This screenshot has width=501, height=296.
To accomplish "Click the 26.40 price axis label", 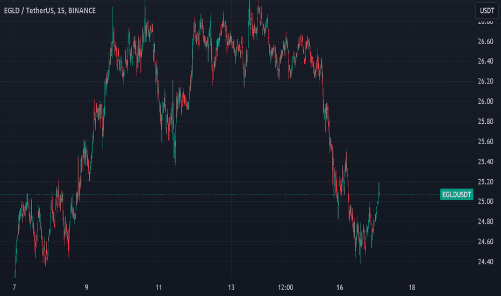I will [485, 61].
